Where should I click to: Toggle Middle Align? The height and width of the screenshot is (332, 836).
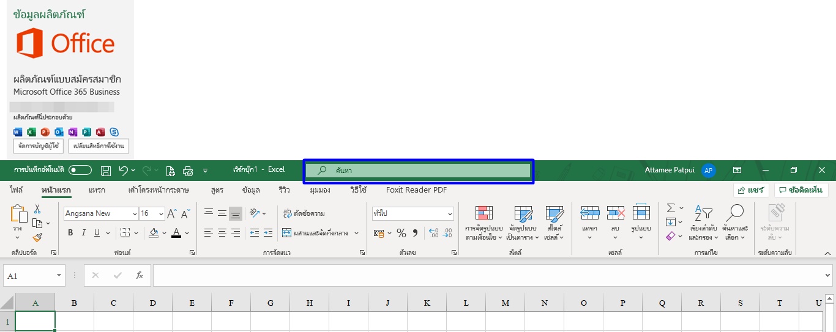[222, 213]
